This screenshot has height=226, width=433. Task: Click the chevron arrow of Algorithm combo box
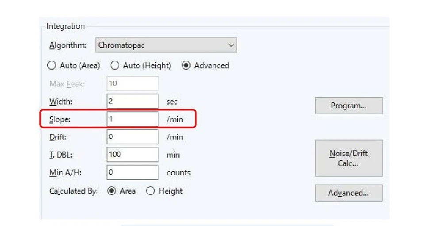click(230, 45)
